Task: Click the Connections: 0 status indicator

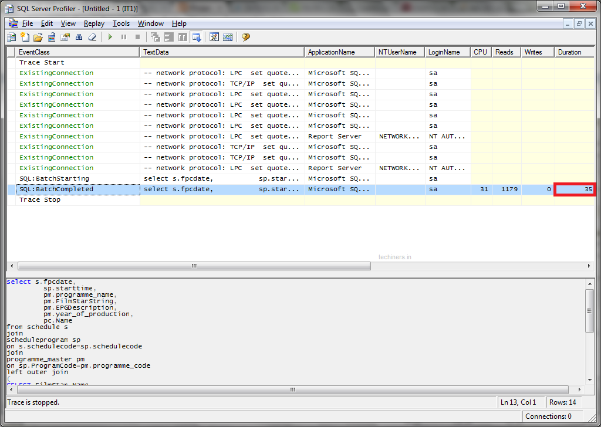Action: (548, 416)
